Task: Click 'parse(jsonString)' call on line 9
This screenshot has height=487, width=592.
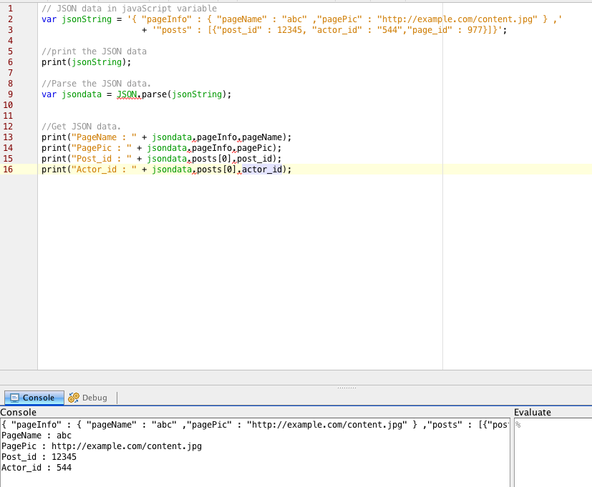Action: tap(184, 94)
